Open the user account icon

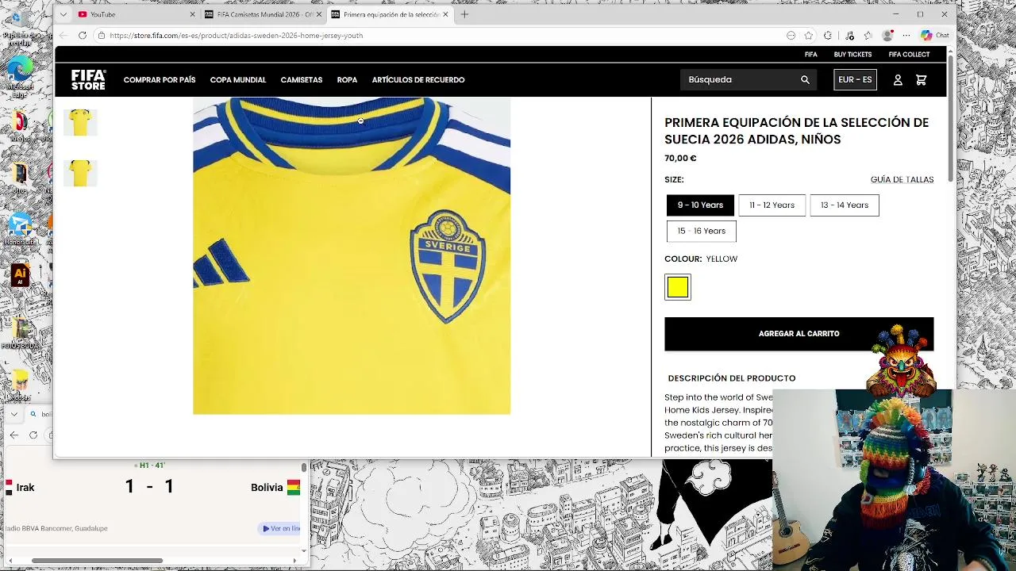point(898,79)
